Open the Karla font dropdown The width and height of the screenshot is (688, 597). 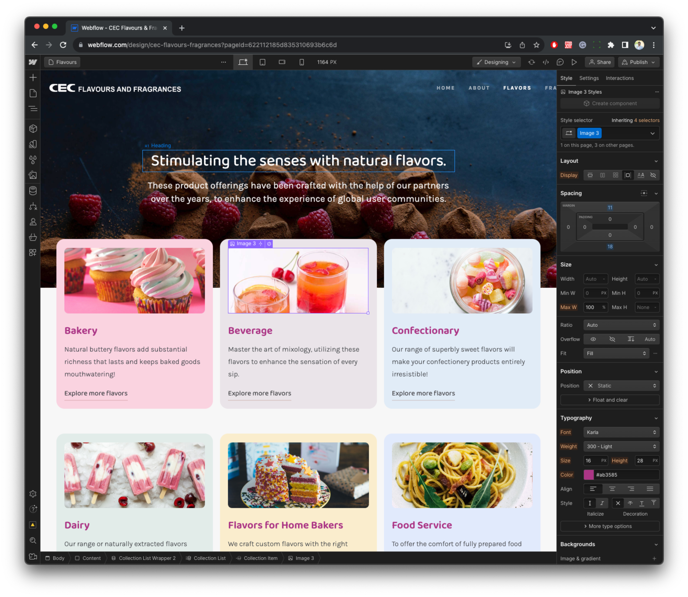pos(621,433)
